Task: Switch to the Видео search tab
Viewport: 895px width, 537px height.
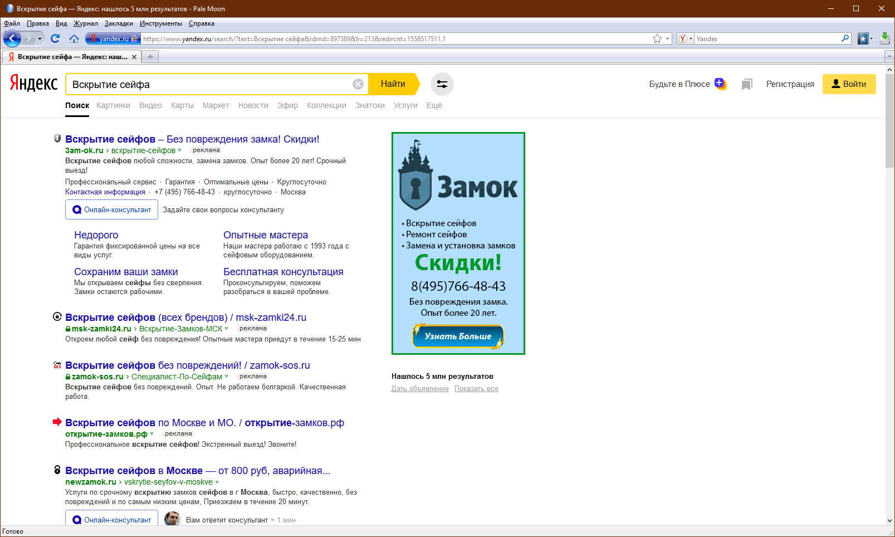Action: tap(150, 105)
